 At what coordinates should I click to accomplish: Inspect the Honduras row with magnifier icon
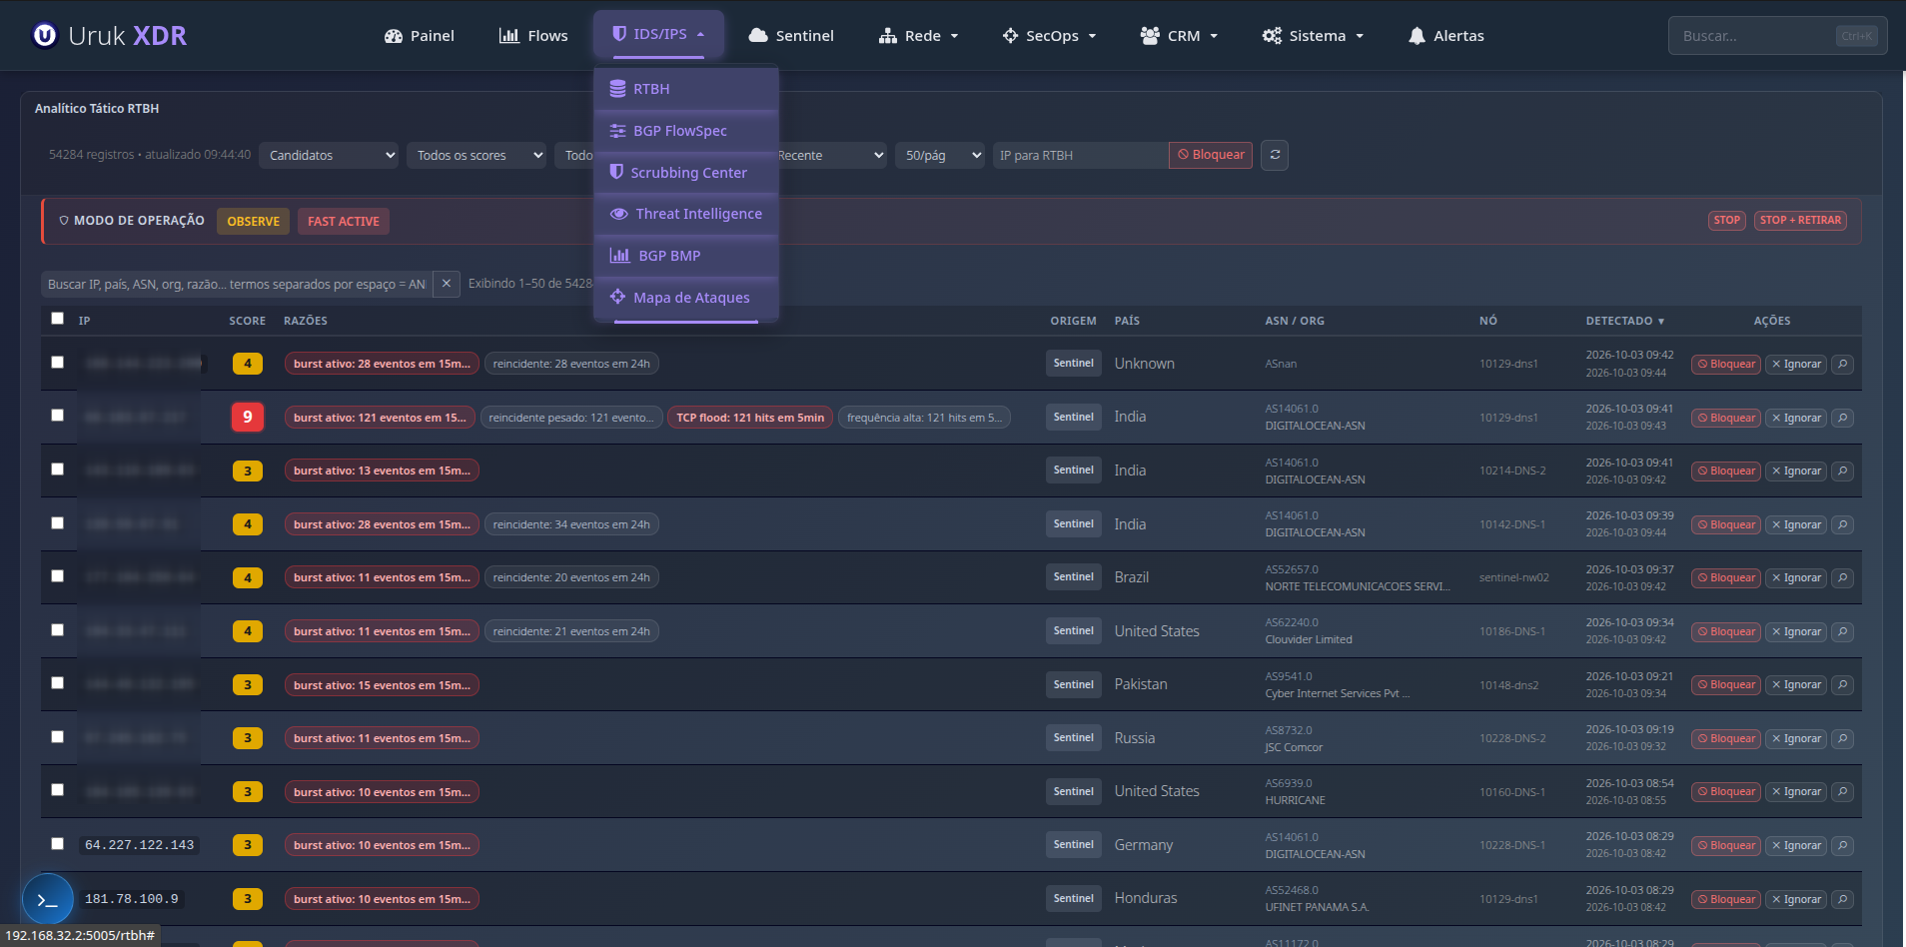tap(1843, 899)
